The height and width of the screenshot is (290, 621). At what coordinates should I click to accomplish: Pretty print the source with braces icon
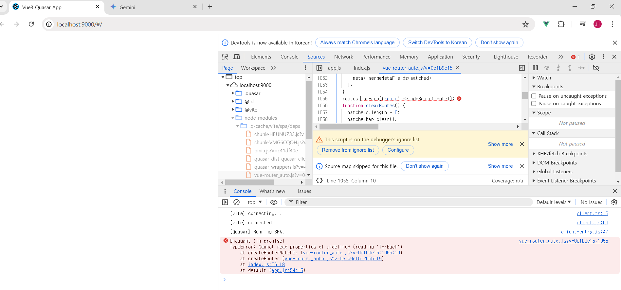pos(320,180)
